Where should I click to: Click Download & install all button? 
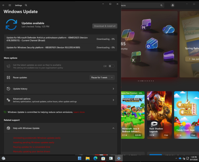point(105,26)
